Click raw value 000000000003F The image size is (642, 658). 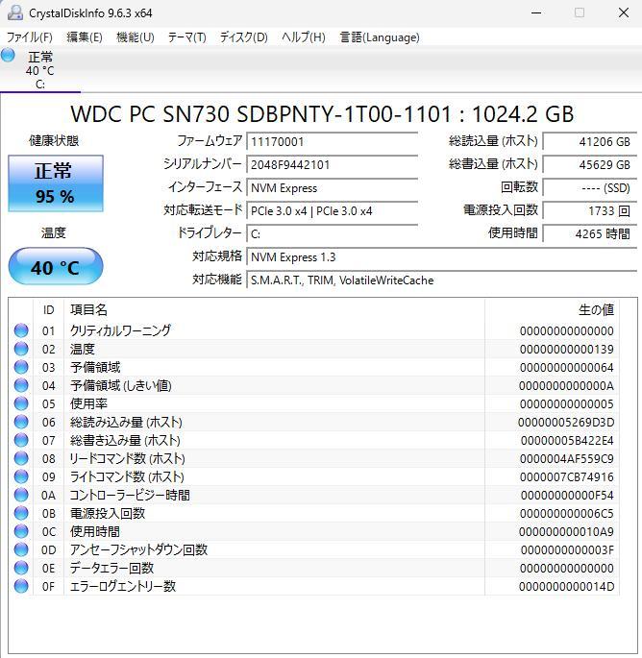pyautogui.click(x=567, y=550)
